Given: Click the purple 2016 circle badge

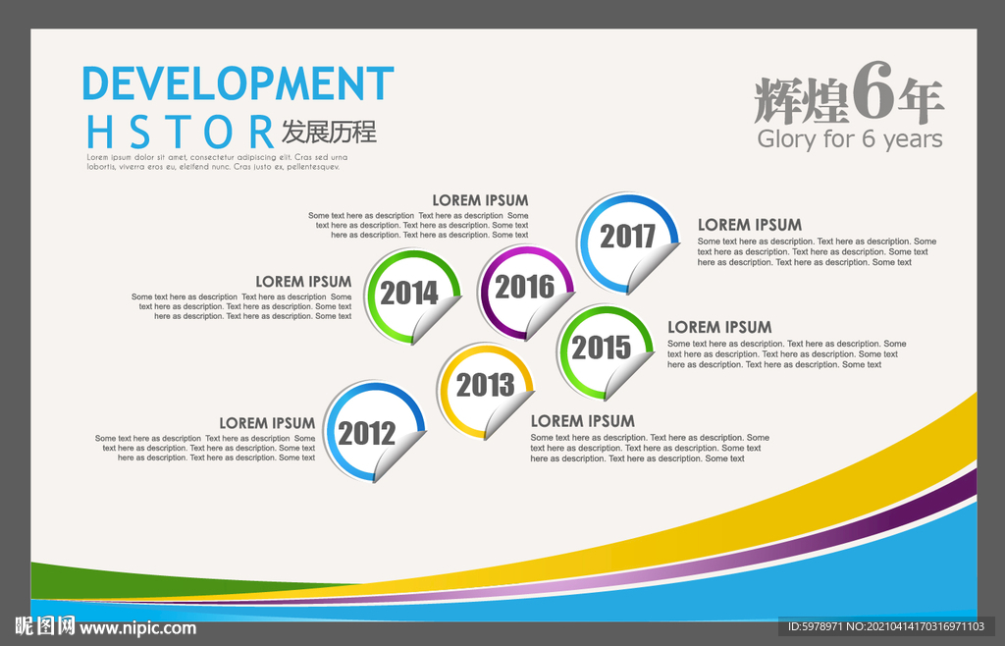Looking at the screenshot, I should point(526,293).
